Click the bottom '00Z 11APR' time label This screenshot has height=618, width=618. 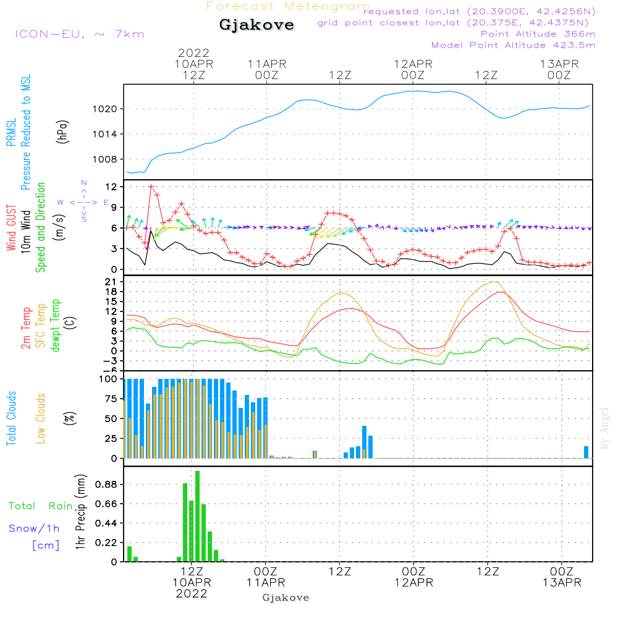click(266, 577)
